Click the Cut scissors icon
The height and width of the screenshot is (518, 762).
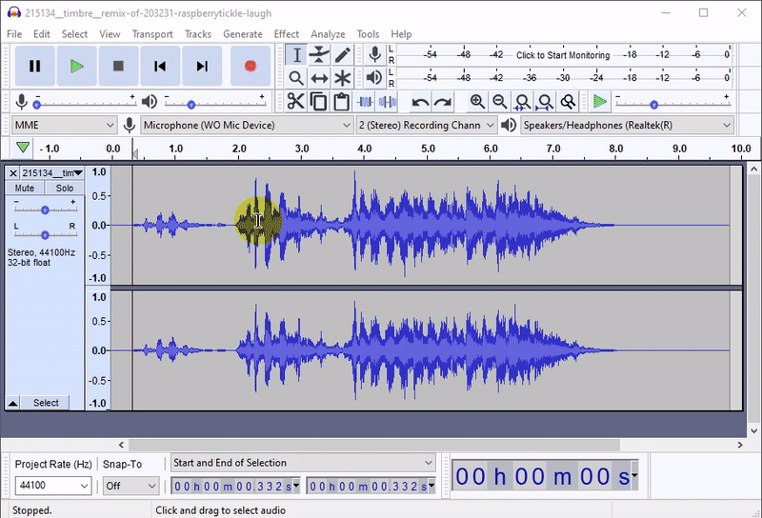click(x=296, y=102)
